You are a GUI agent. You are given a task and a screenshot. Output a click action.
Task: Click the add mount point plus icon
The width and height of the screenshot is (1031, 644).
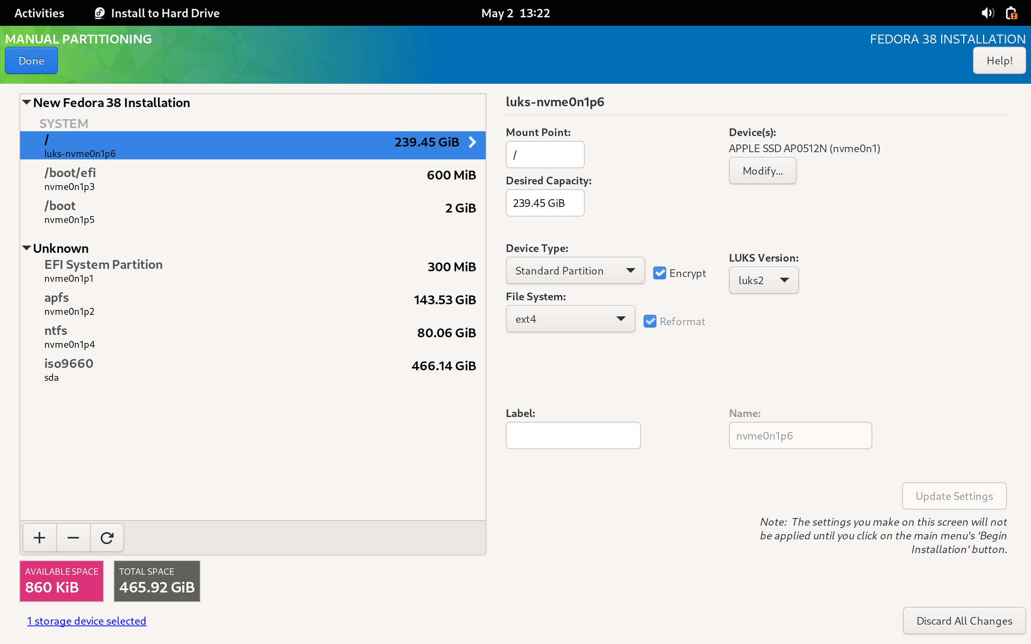pyautogui.click(x=39, y=537)
